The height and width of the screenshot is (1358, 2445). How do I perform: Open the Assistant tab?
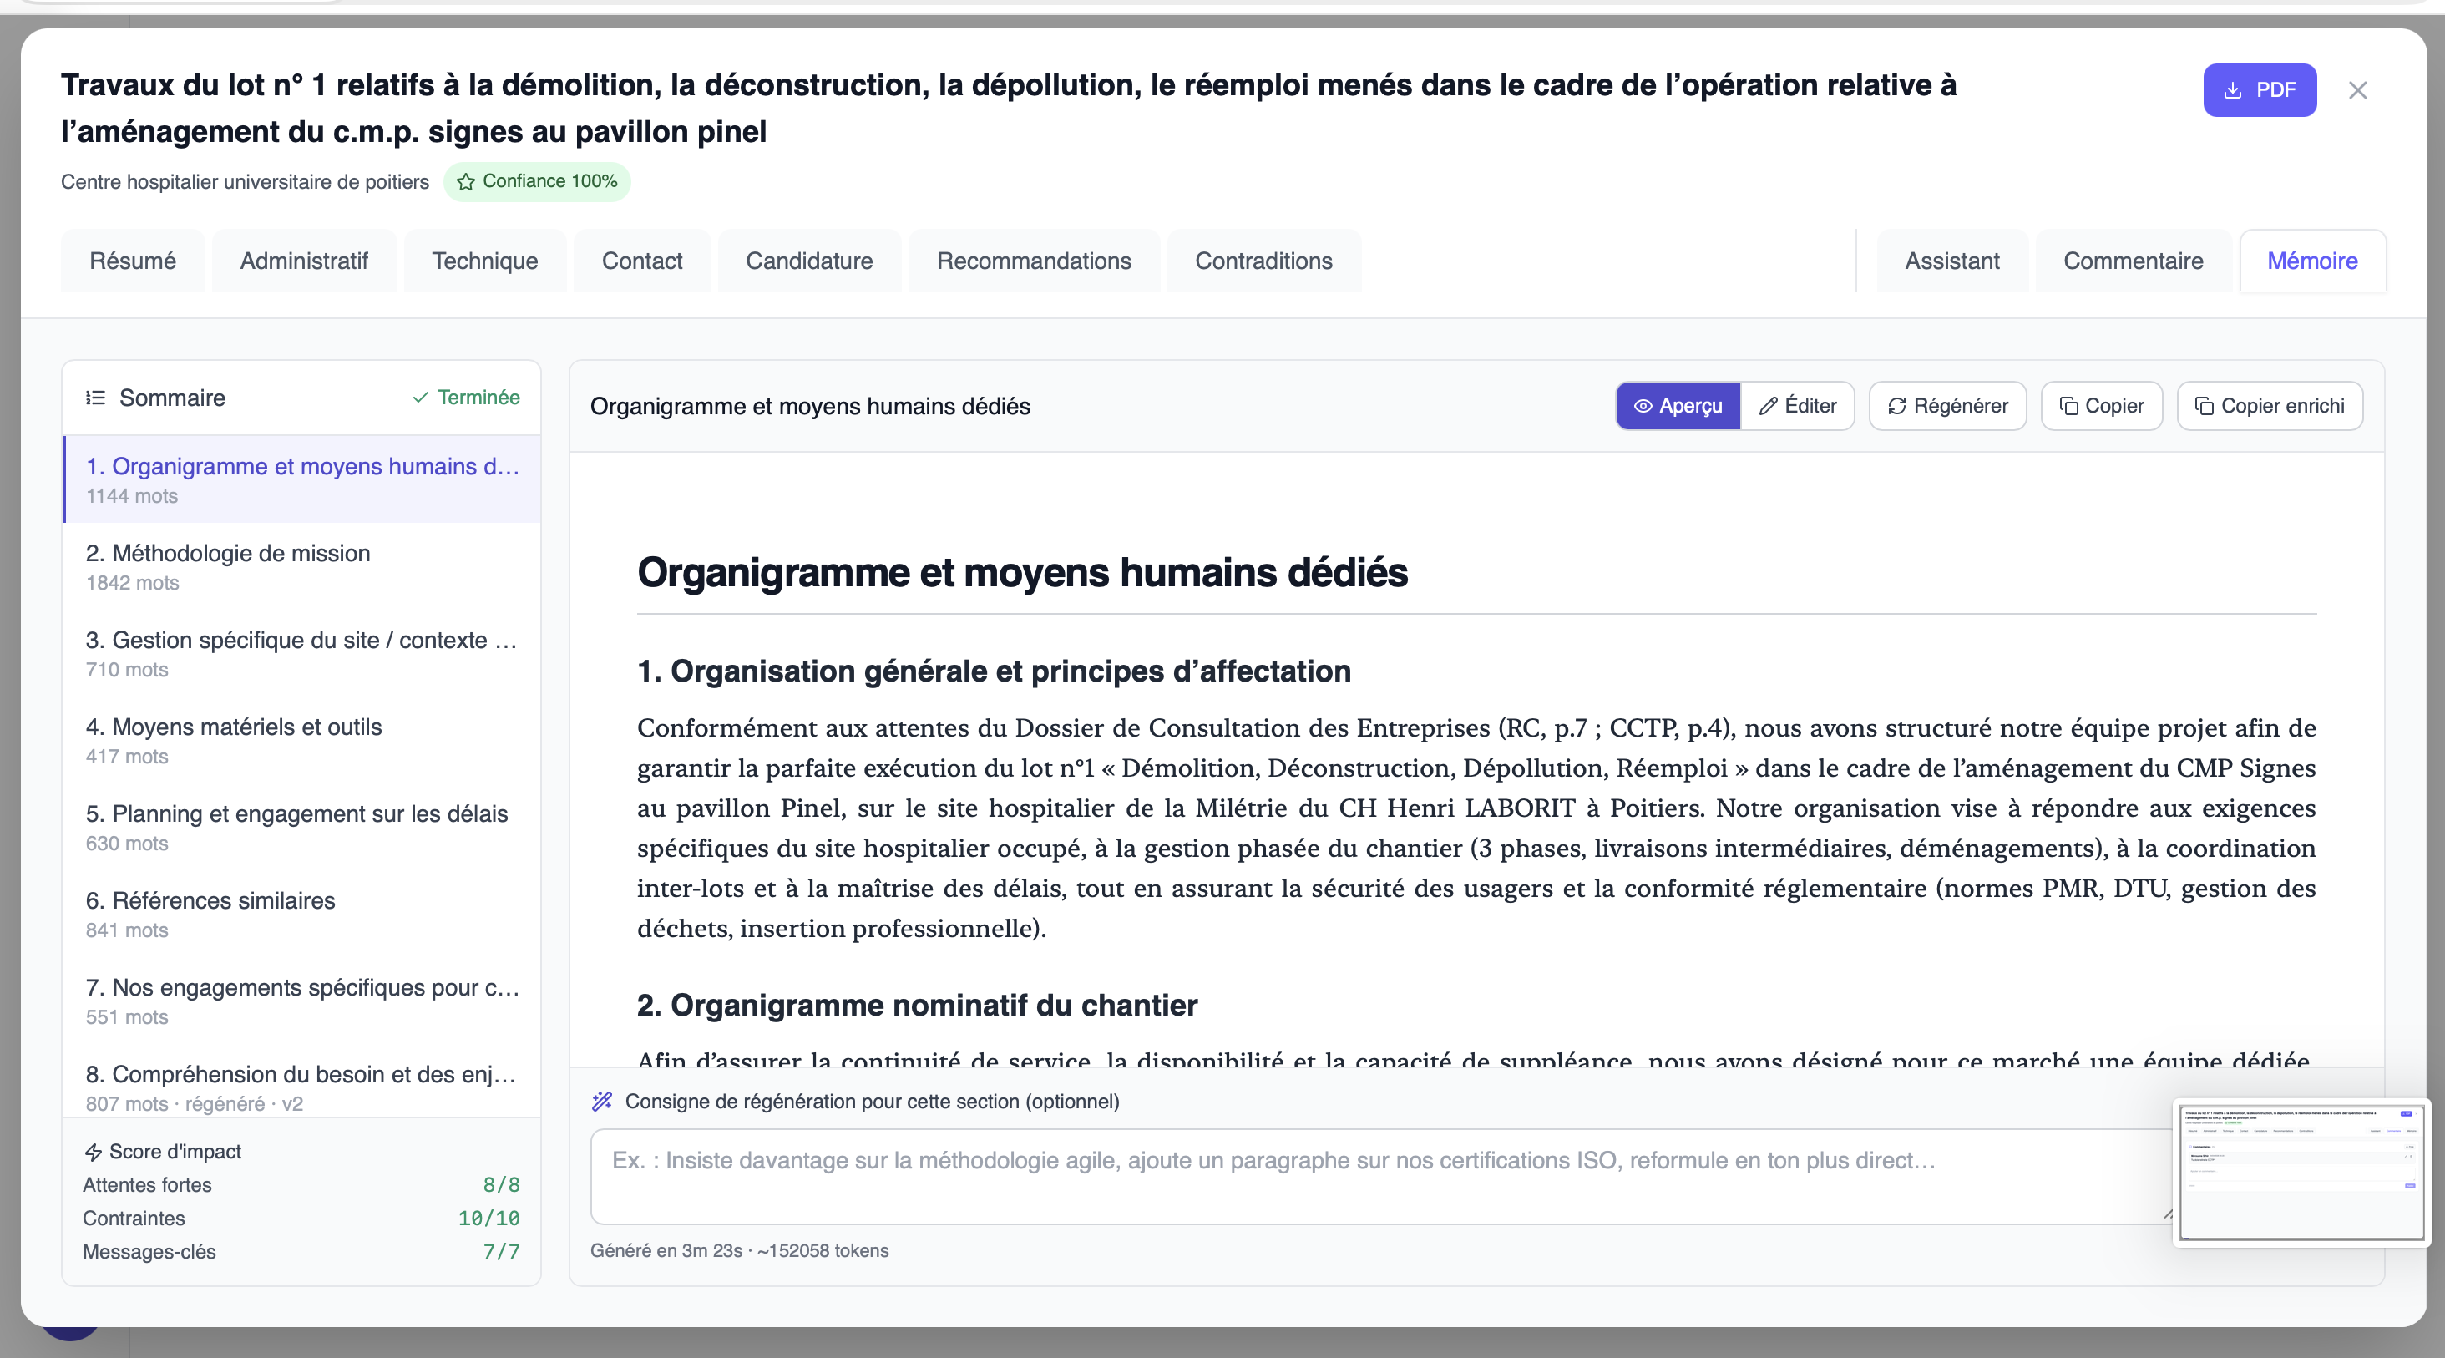1951,261
